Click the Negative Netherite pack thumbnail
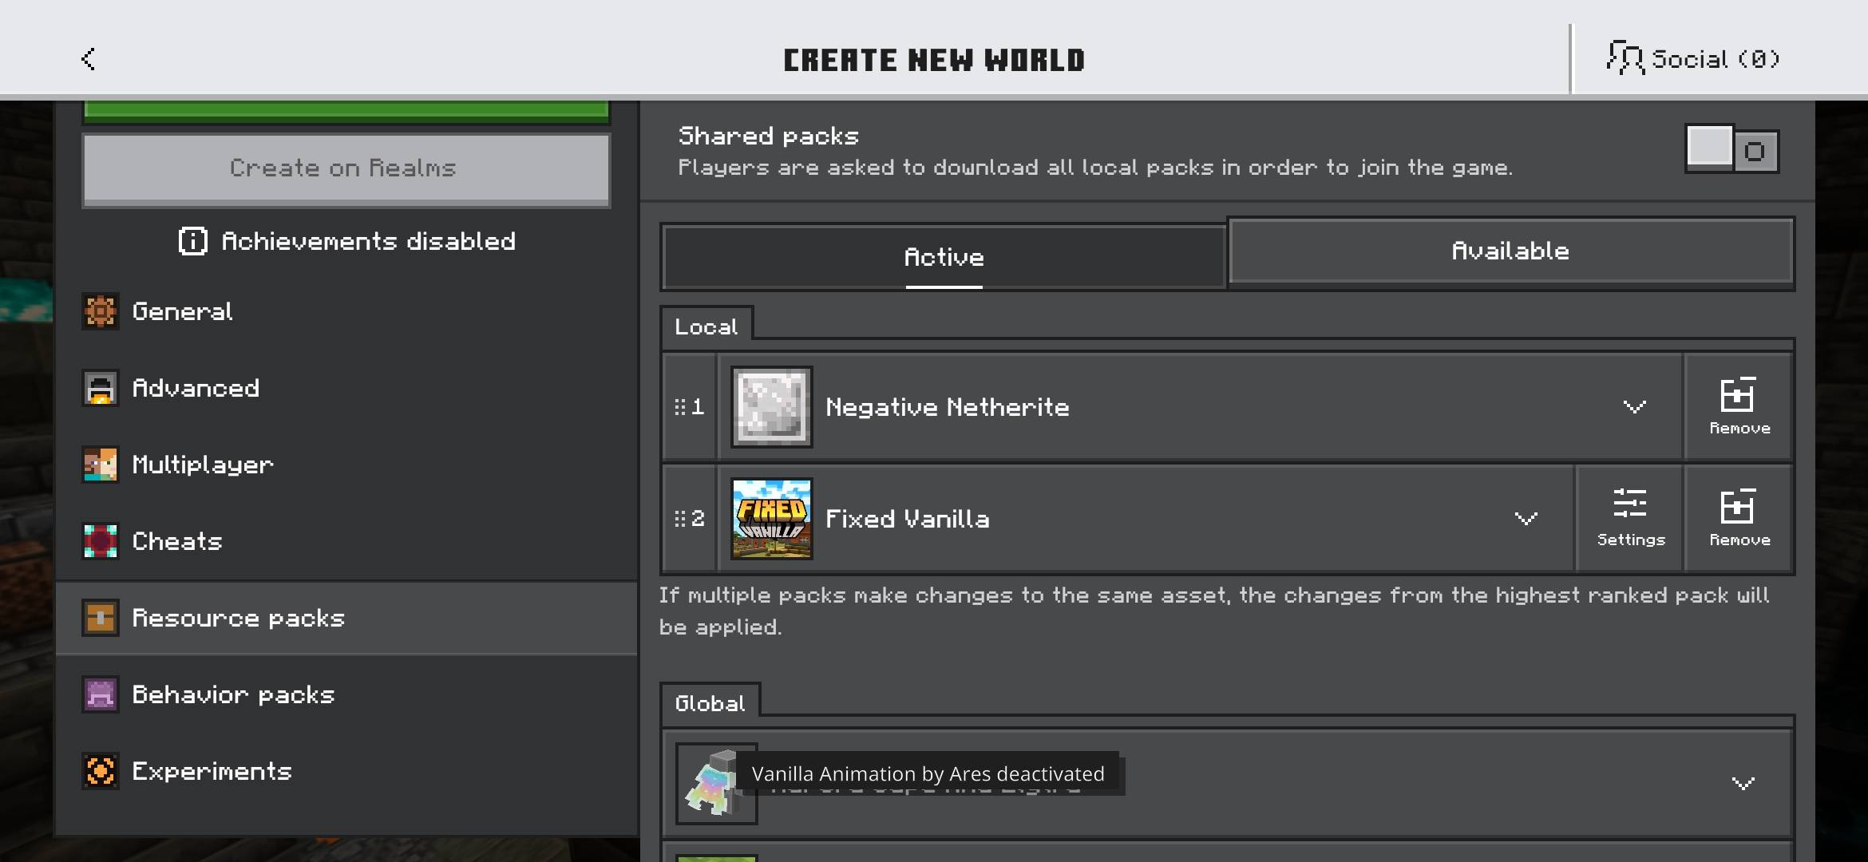The image size is (1868, 862). coord(772,407)
